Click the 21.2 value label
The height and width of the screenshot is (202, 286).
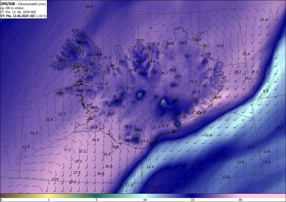coord(70,39)
